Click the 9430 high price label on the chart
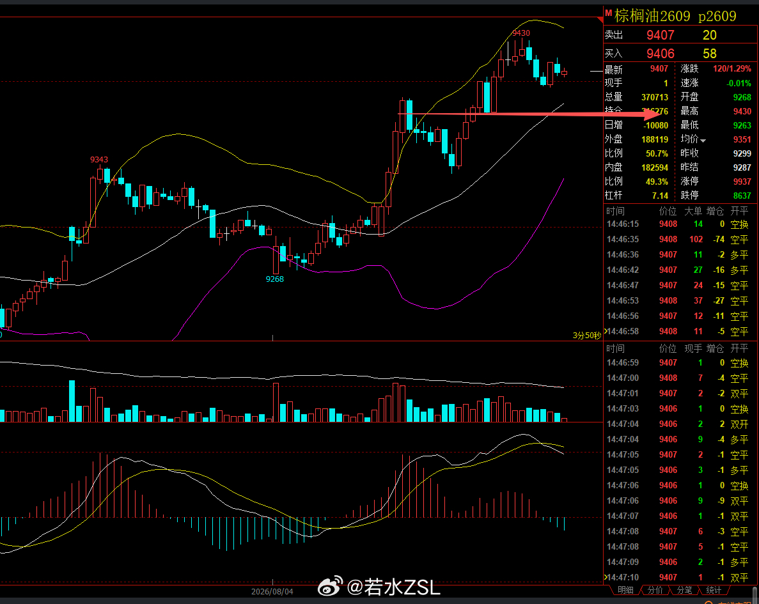This screenshot has width=759, height=604. (521, 33)
